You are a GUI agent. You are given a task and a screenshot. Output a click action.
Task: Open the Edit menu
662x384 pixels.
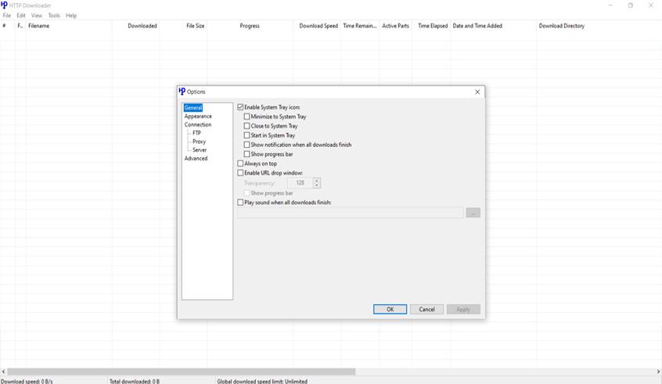(21, 15)
